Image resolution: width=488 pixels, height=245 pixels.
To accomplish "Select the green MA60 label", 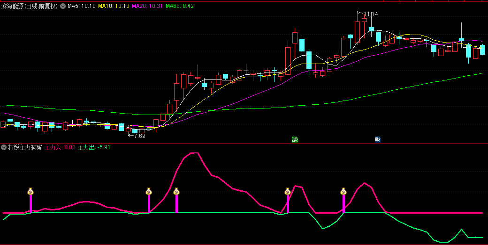I will click(x=180, y=6).
